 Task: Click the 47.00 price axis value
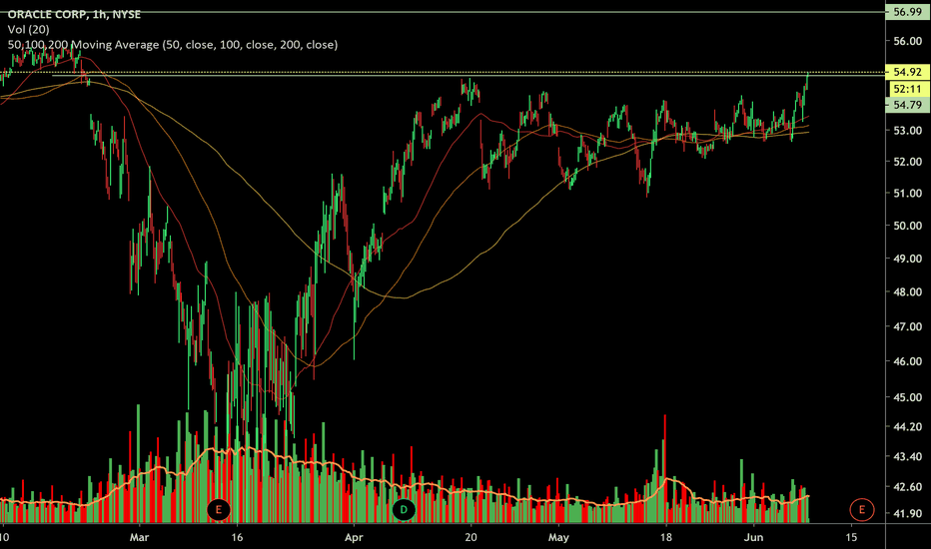coord(908,326)
